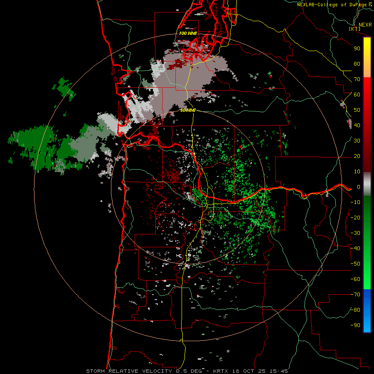The width and height of the screenshot is (374, 374).
Task: Click the positive 20 scale label
Action: pos(357,156)
